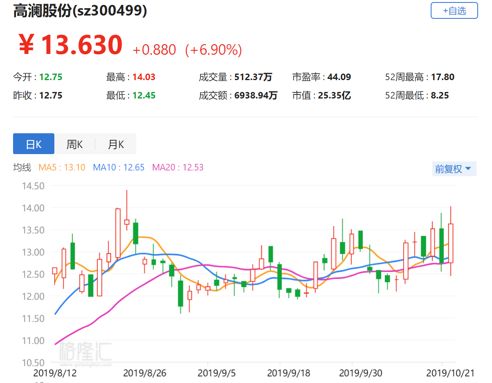Open the 前复权 adjustment dropdown
Viewport: 492px width, 383px height.
[454, 169]
